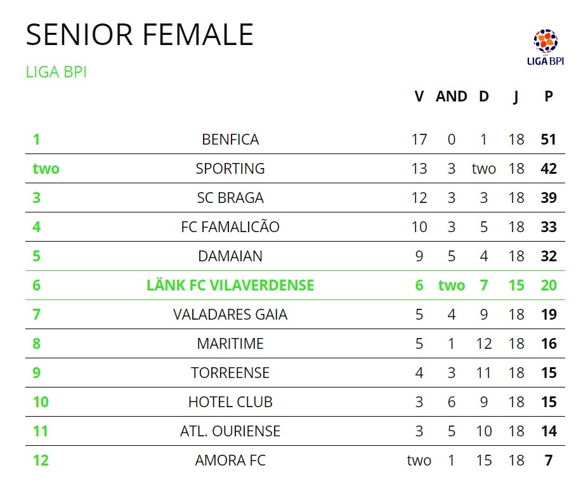Screen dimensions: 581x482
Task: Click the SENIOR FEMALE heading
Action: pos(140,34)
